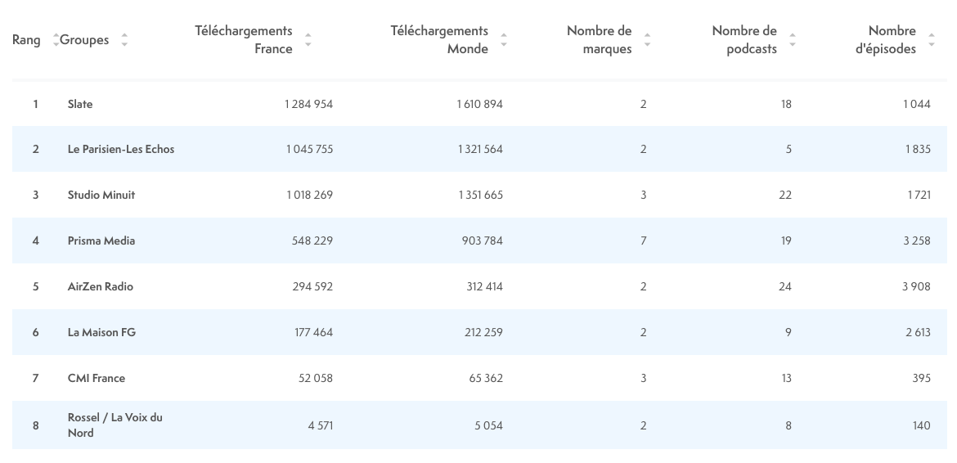Click the Téléchargements Monde sort arrows
957x463 pixels.
coord(504,39)
